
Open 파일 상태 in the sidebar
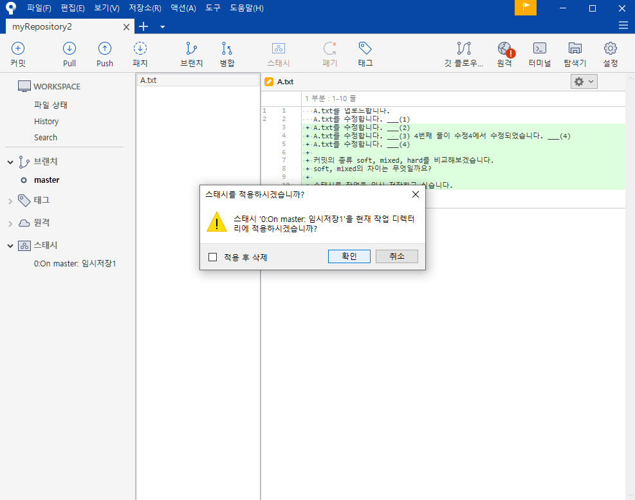click(x=51, y=105)
